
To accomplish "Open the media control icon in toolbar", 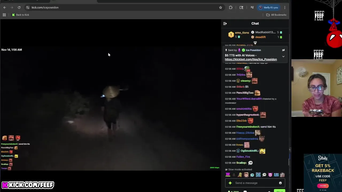I will [252, 7].
